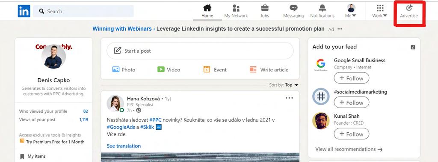Open Notifications bell icon

click(x=323, y=8)
